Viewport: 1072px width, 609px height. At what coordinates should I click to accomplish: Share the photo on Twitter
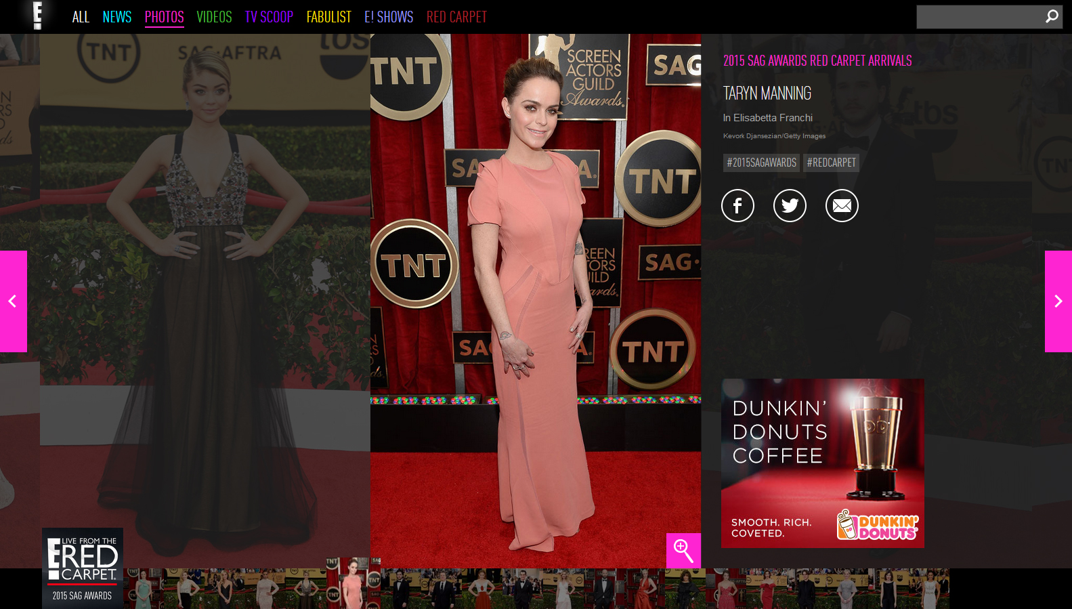790,206
